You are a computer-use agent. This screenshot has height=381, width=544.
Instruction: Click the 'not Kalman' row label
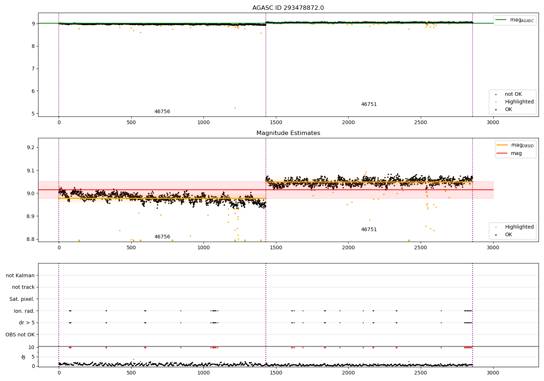click(x=20, y=276)
